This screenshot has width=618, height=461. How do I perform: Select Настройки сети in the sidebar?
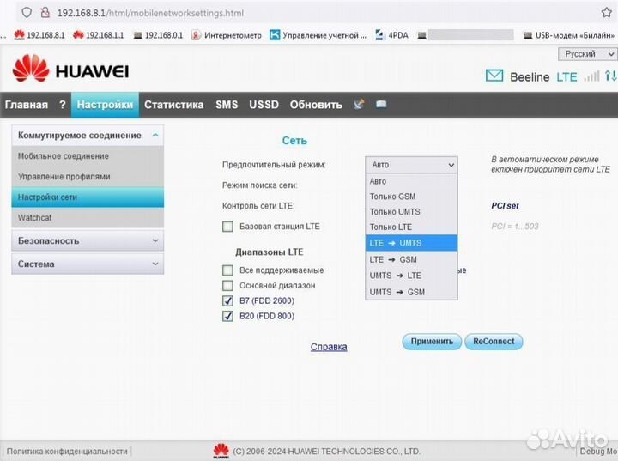[88, 197]
